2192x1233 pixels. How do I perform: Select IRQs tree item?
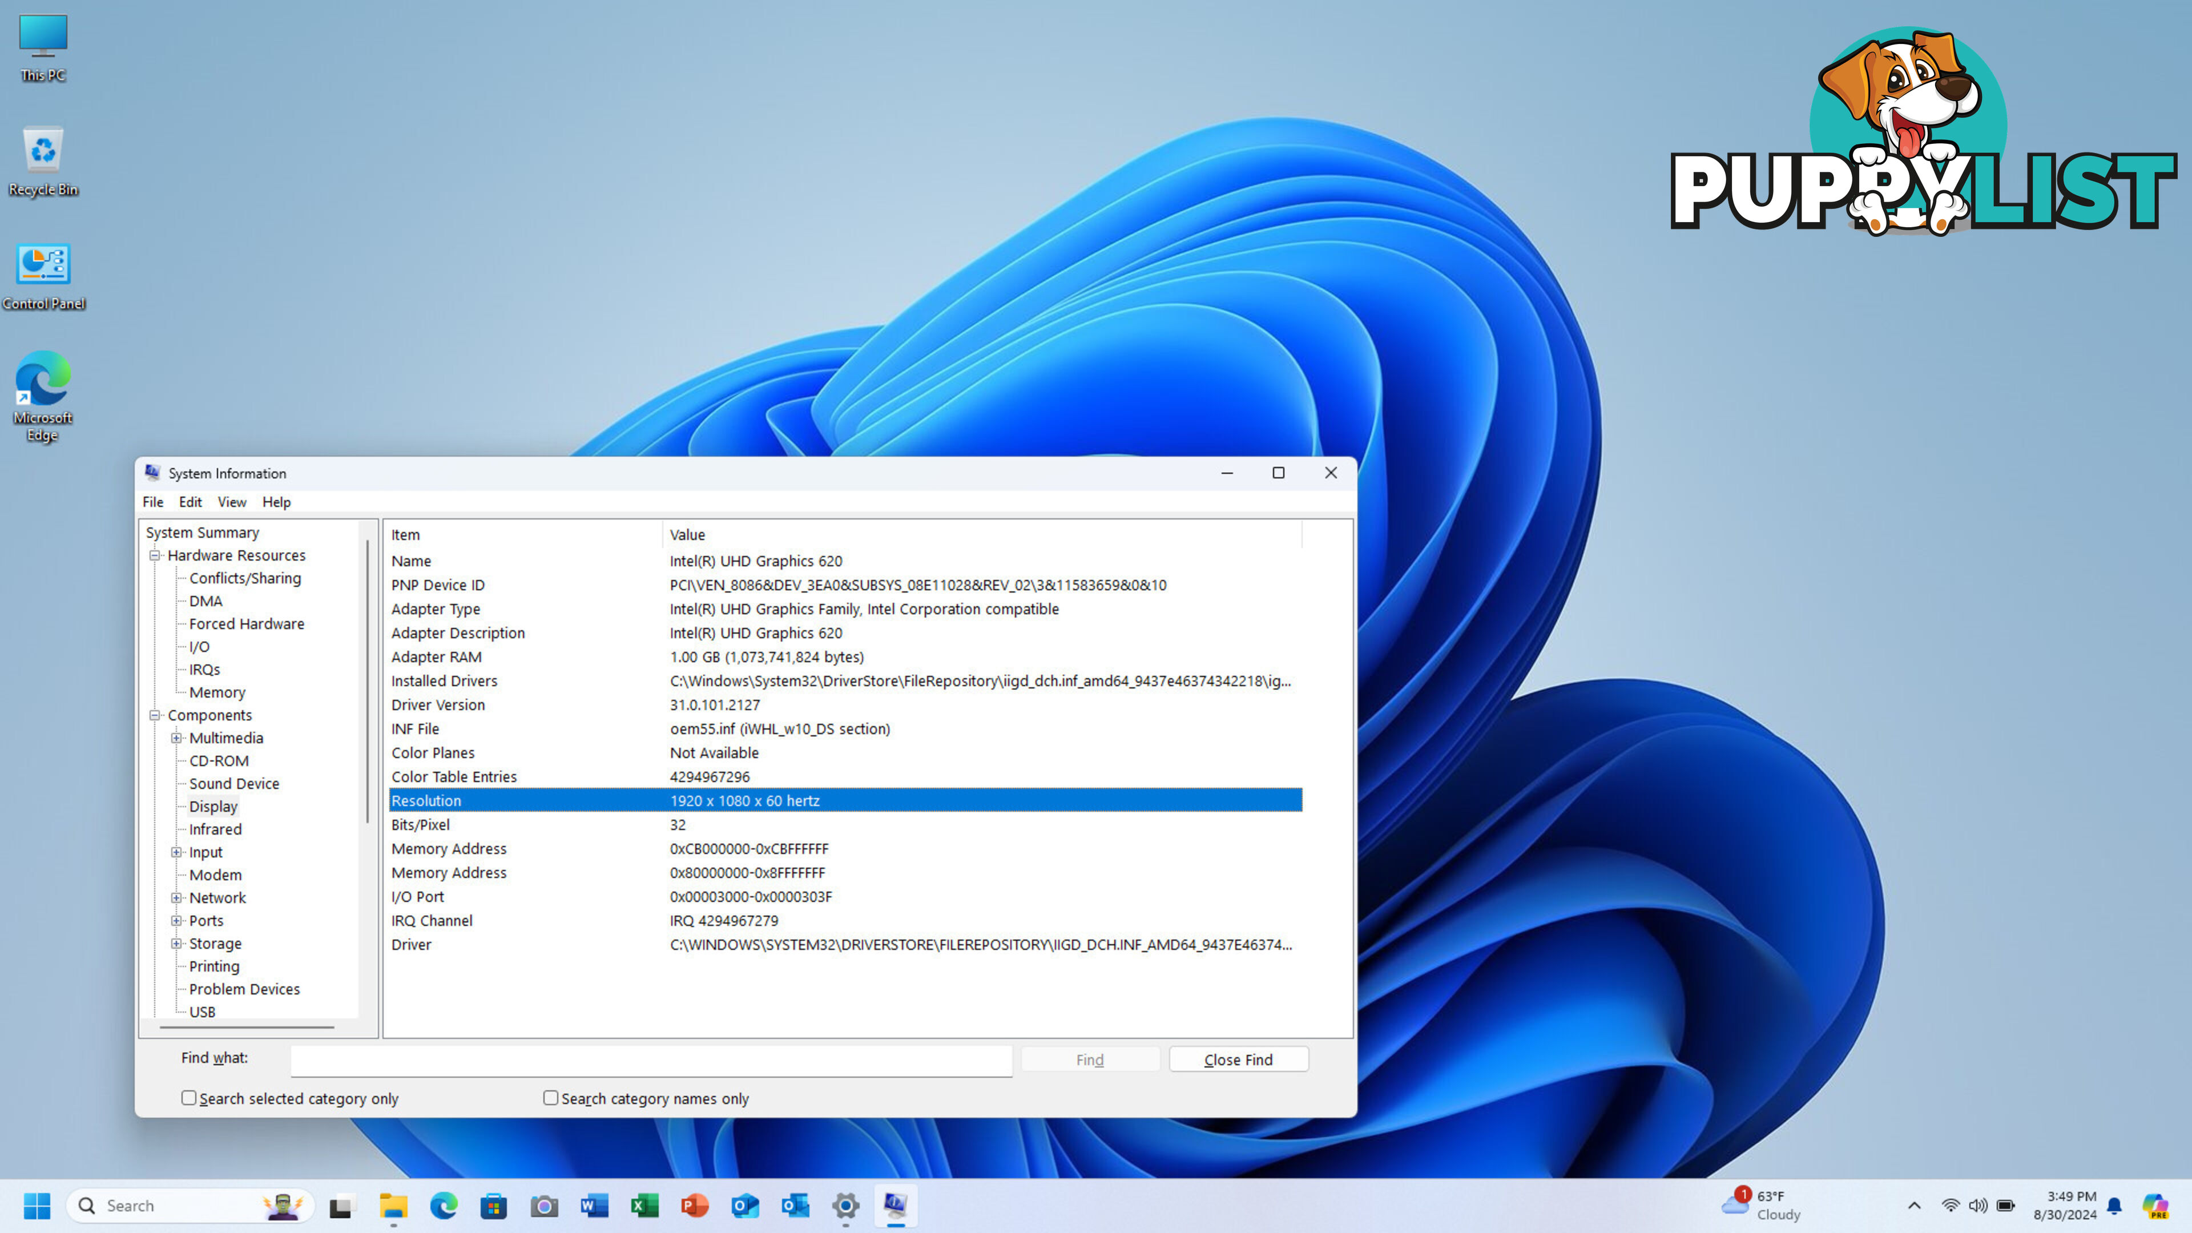click(205, 670)
